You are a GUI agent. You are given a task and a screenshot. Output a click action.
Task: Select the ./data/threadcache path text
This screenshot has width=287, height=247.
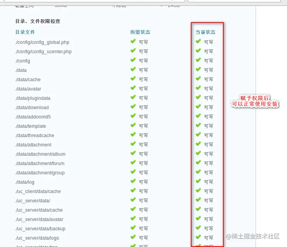pyautogui.click(x=35, y=136)
